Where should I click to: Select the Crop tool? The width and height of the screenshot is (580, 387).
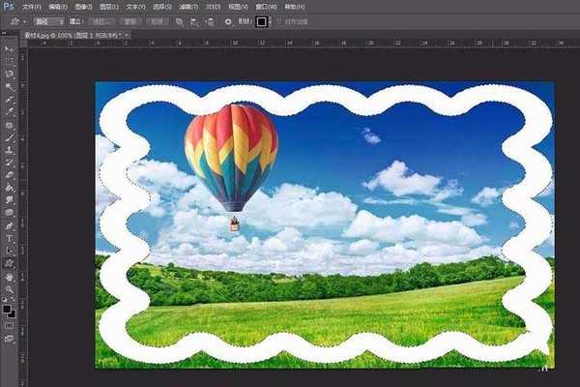pyautogui.click(x=10, y=99)
